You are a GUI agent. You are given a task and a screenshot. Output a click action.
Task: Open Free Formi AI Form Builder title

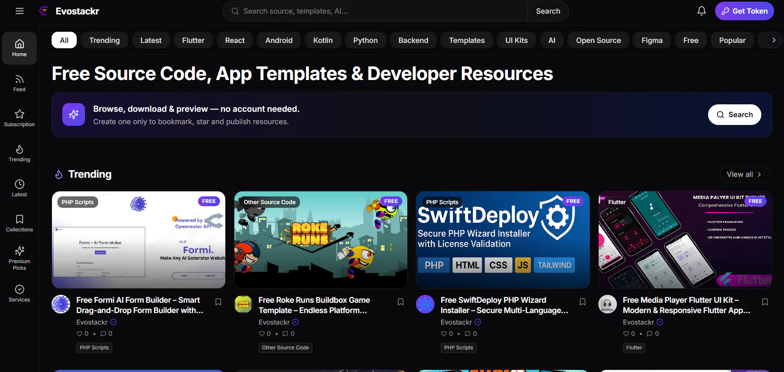pyautogui.click(x=140, y=305)
